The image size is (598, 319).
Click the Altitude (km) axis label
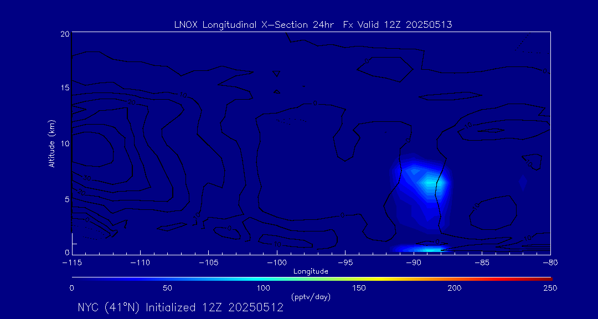[51, 143]
